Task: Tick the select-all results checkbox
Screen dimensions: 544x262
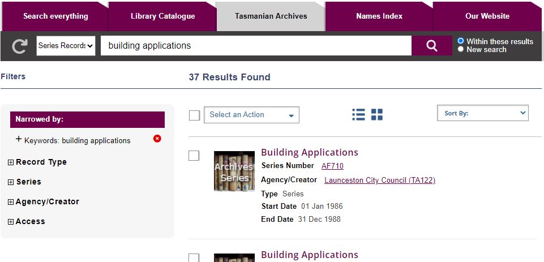Action: pos(195,115)
